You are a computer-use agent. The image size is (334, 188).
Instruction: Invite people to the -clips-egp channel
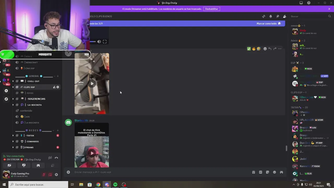[x=54, y=87]
